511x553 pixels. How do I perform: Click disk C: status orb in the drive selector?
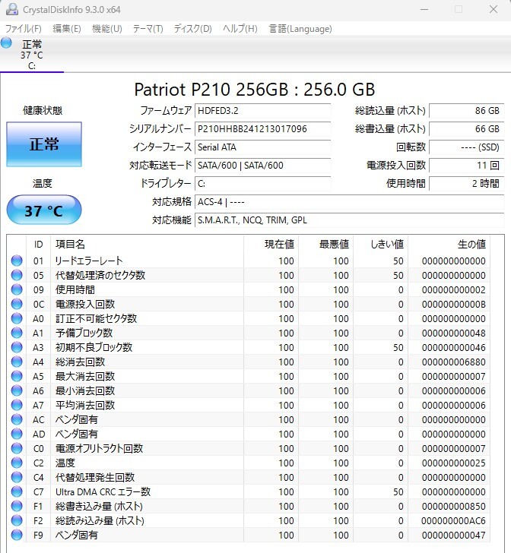coord(6,43)
